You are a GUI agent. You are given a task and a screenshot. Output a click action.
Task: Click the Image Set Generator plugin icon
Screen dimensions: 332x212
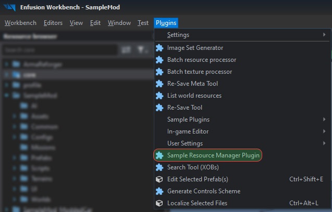pos(160,48)
